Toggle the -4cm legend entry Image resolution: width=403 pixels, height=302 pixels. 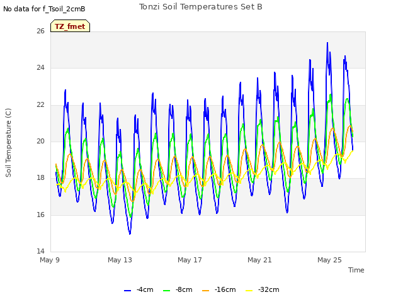coord(139,289)
